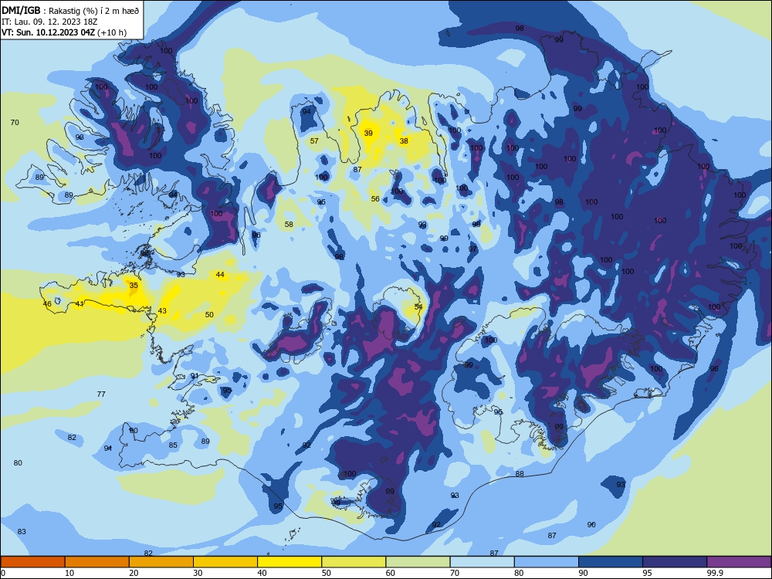Click the dark orange 0–10 legend swatch
Image resolution: width=772 pixels, height=579 pixels.
[32, 562]
